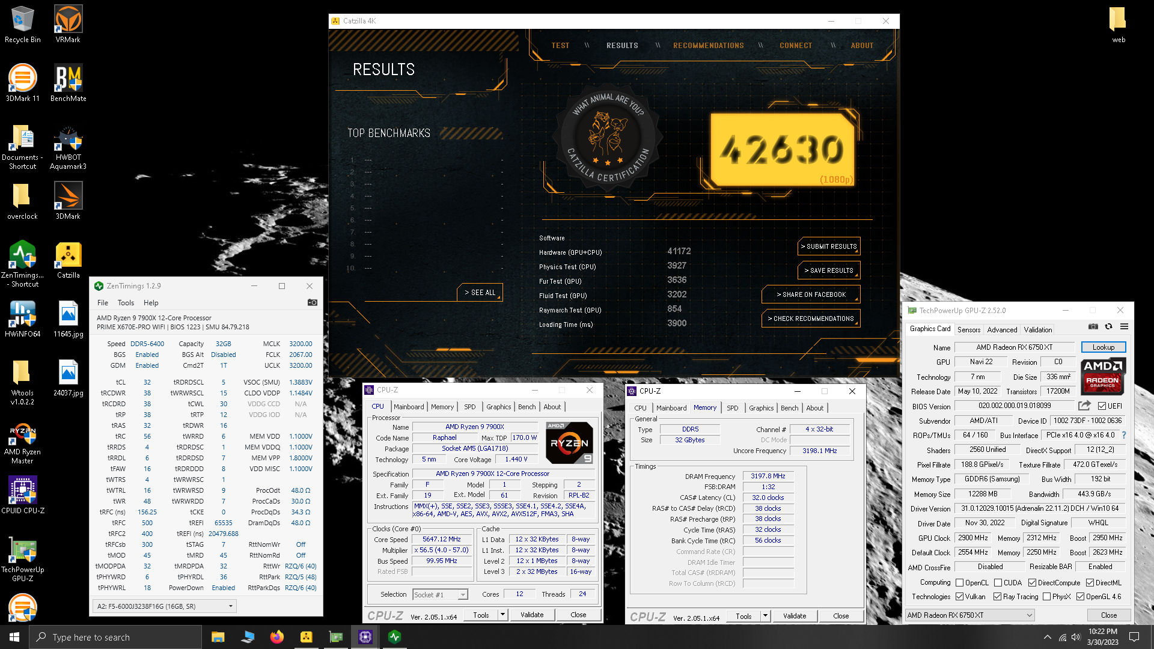Open File Explorer on the taskbar
This screenshot has width=1154, height=649.
tap(218, 637)
